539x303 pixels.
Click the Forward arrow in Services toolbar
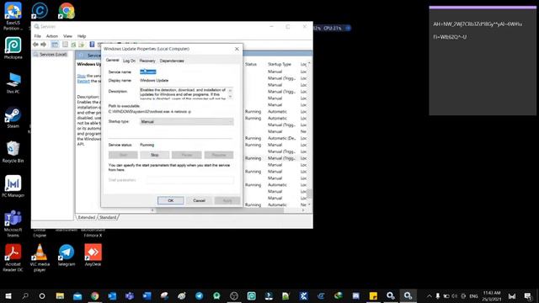(43, 45)
